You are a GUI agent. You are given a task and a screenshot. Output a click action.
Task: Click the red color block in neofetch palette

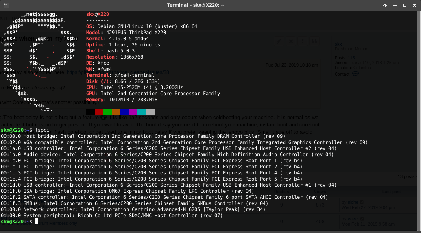click(99, 112)
